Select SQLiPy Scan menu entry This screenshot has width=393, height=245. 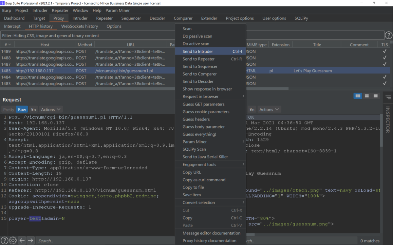(210, 149)
